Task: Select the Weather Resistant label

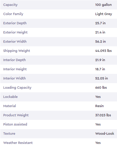Action: (x=18, y=143)
